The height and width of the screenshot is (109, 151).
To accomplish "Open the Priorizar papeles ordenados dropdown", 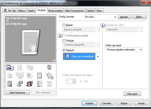I will pyautogui.click(x=124, y=50).
